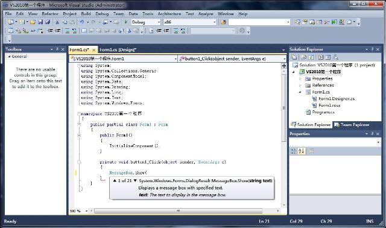Select the Solution Explorer bottom tab

pyautogui.click(x=311, y=125)
